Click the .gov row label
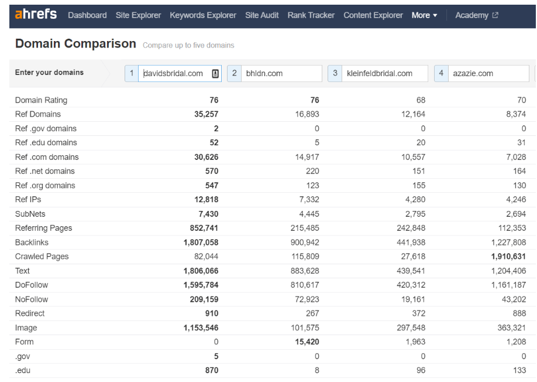 point(23,356)
